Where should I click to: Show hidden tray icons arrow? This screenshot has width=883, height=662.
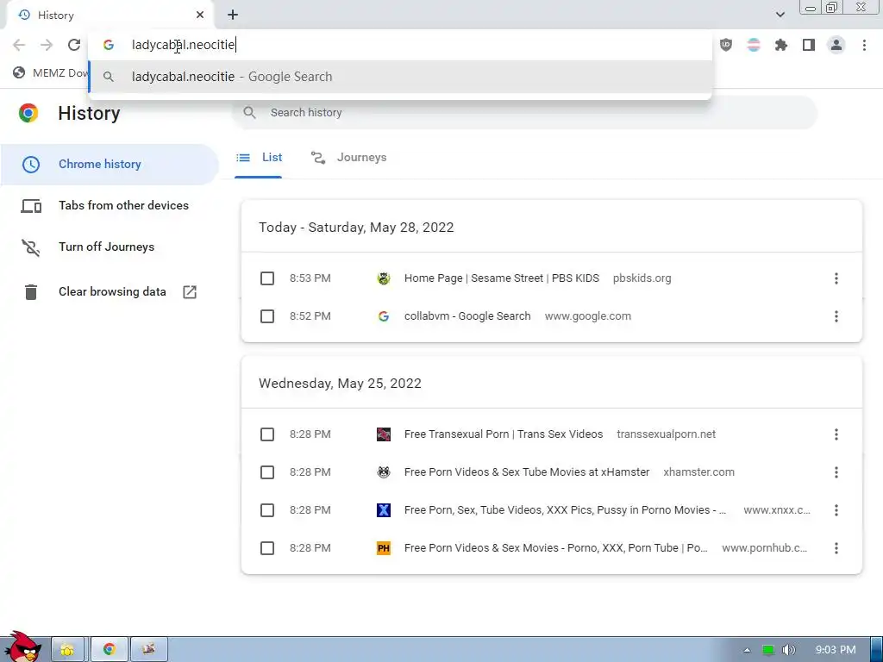tap(747, 650)
